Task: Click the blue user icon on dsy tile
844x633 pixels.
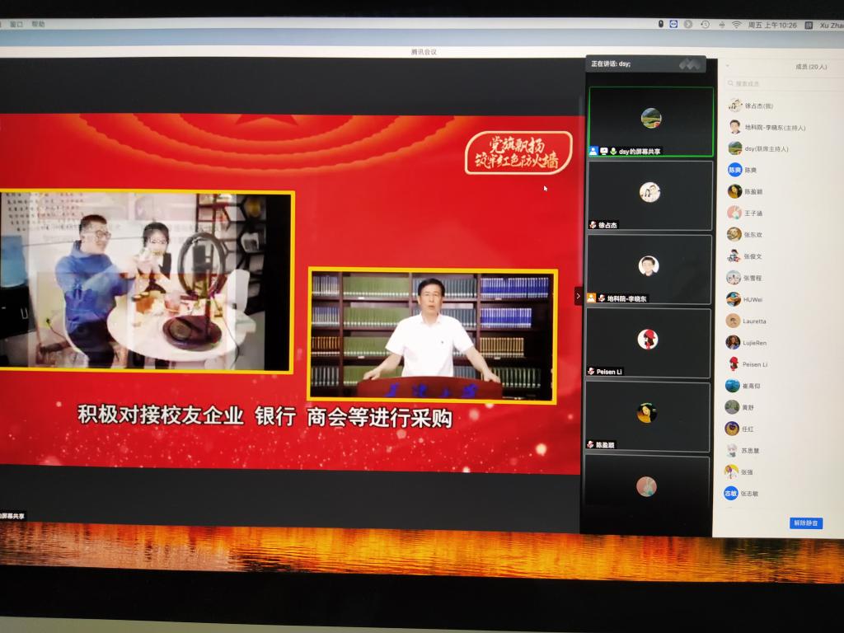Action: click(x=593, y=152)
